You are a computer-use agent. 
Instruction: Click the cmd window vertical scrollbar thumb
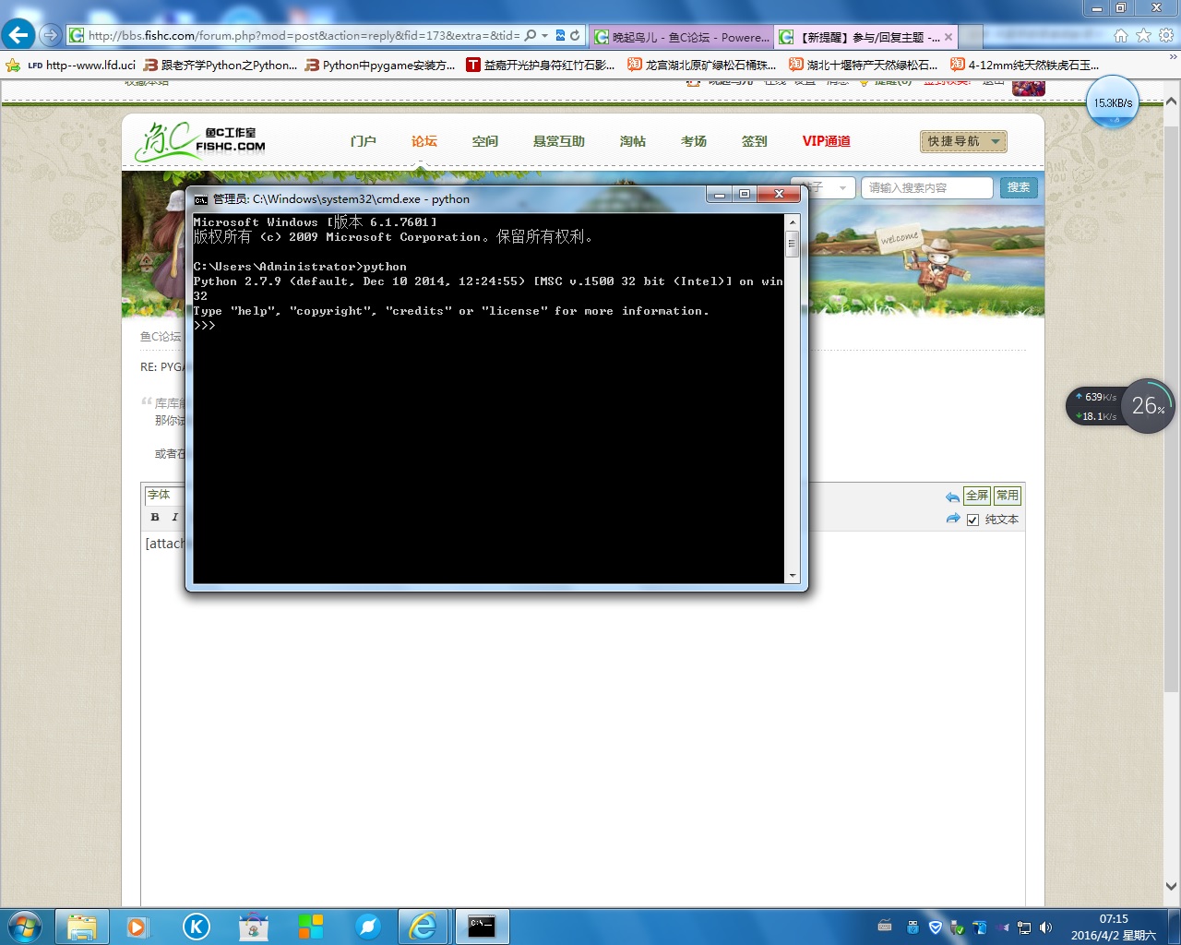(792, 244)
